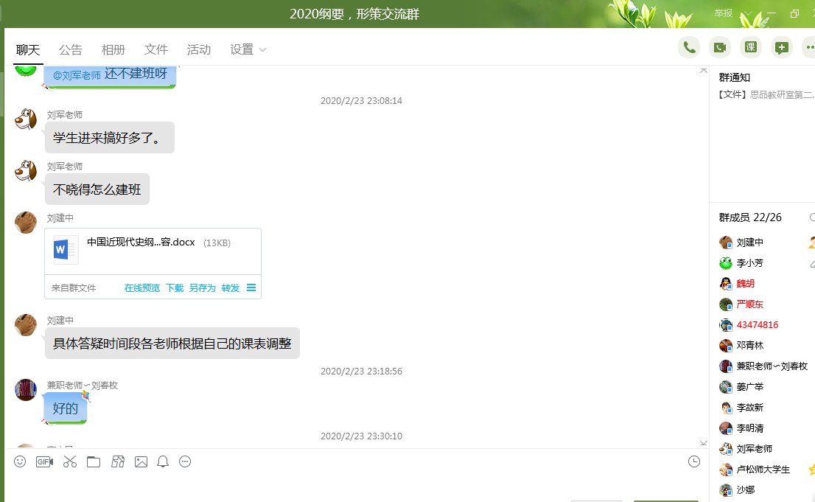This screenshot has width=815, height=502.
Task: Open the emoji picker in the input toolbar
Action: (20, 461)
